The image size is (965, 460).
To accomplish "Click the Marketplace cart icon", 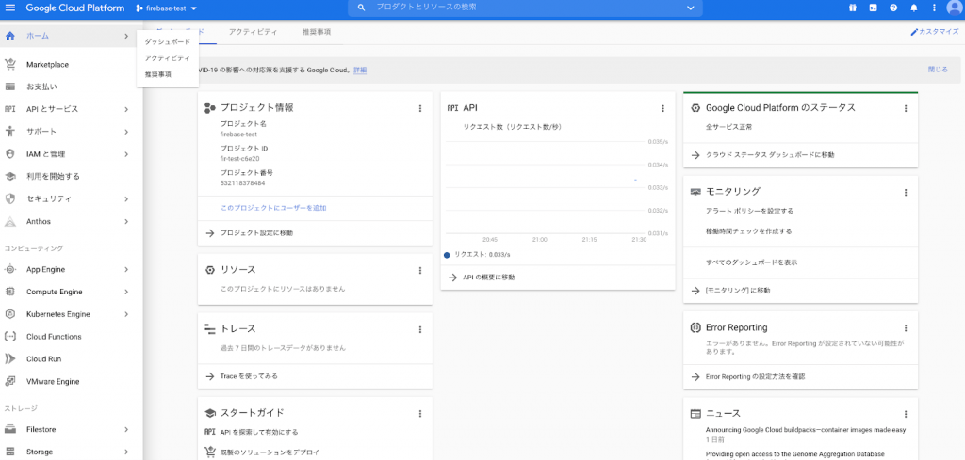I will point(9,65).
